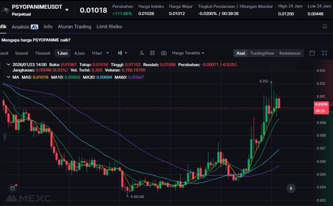Viewport: 333px width, 206px height.
Task: Select the 4Jam timeframe
Action: pyautogui.click(x=79, y=53)
